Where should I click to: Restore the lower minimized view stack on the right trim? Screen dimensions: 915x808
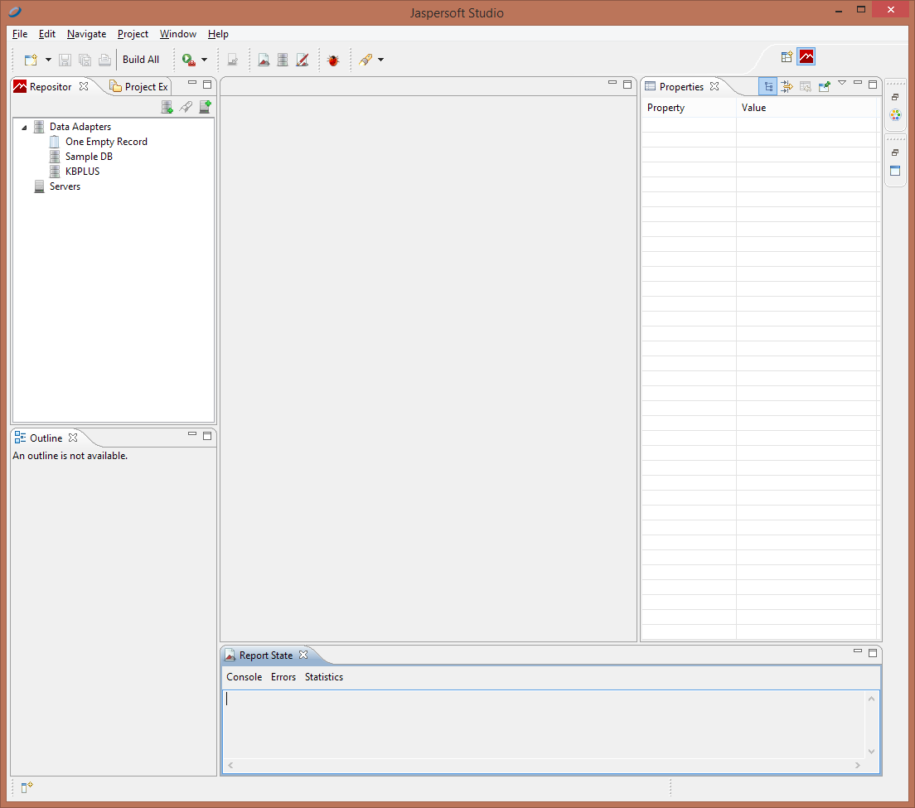coord(895,152)
